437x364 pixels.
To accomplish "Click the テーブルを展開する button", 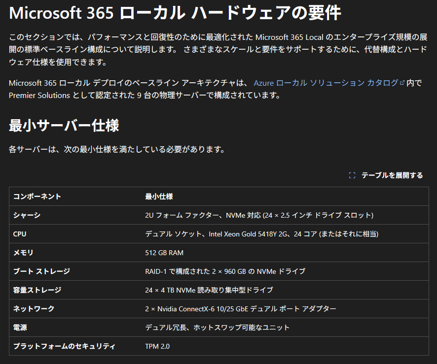I will 386,175.
